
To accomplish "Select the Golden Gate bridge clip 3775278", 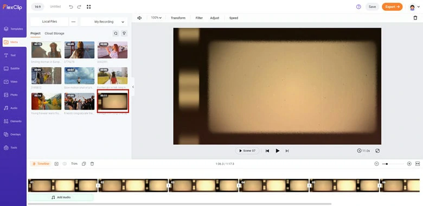I will pyautogui.click(x=79, y=50).
